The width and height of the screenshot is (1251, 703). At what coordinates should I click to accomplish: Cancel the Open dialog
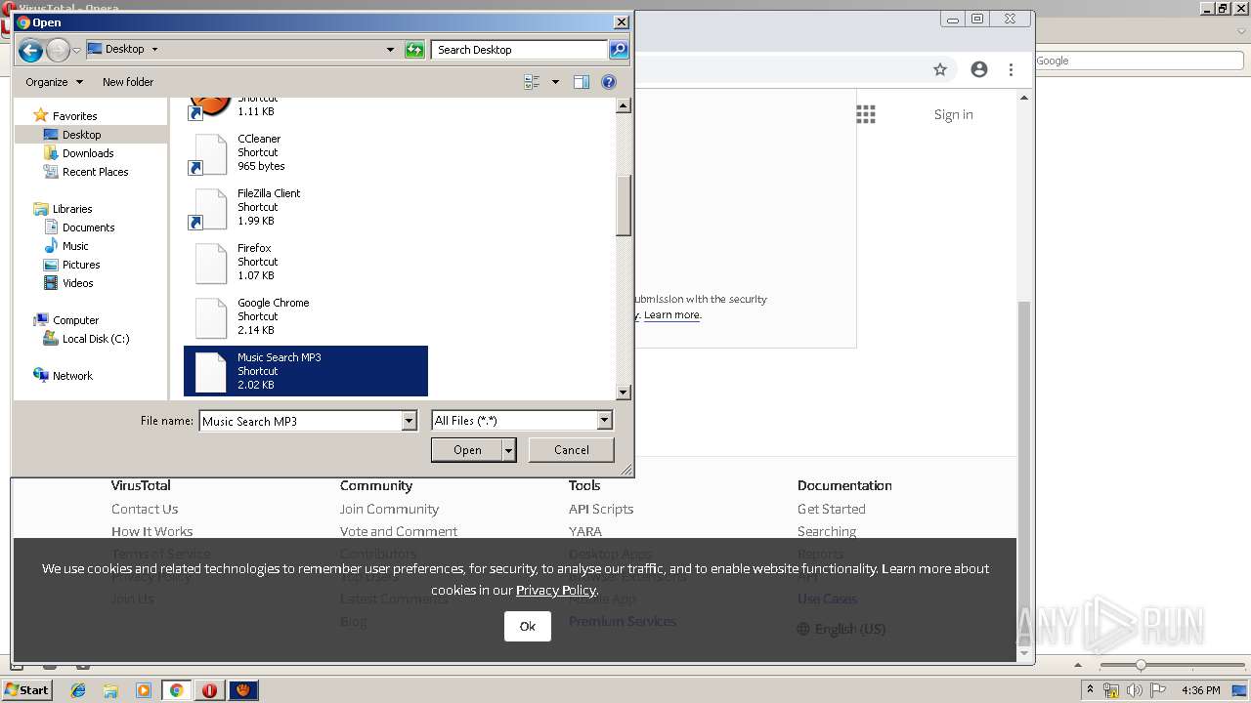point(572,450)
